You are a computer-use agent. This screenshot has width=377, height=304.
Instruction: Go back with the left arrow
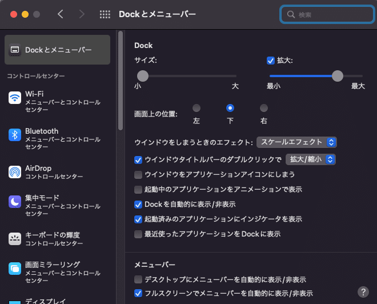point(61,14)
